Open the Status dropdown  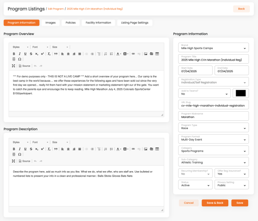pyautogui.click(x=195, y=184)
